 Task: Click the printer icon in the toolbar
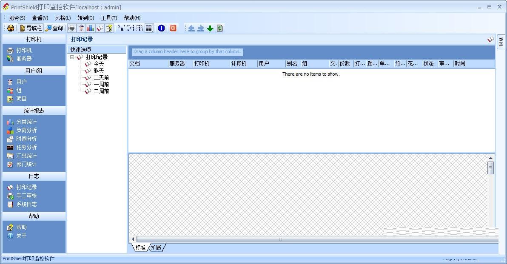pos(72,28)
